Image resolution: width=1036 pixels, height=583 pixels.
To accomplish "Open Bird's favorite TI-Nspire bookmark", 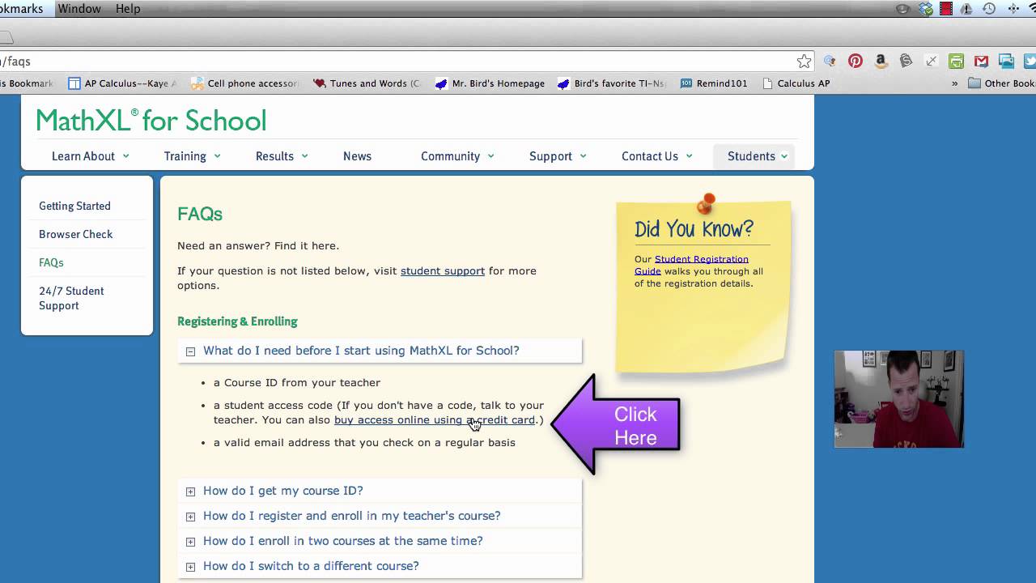I will coord(612,83).
